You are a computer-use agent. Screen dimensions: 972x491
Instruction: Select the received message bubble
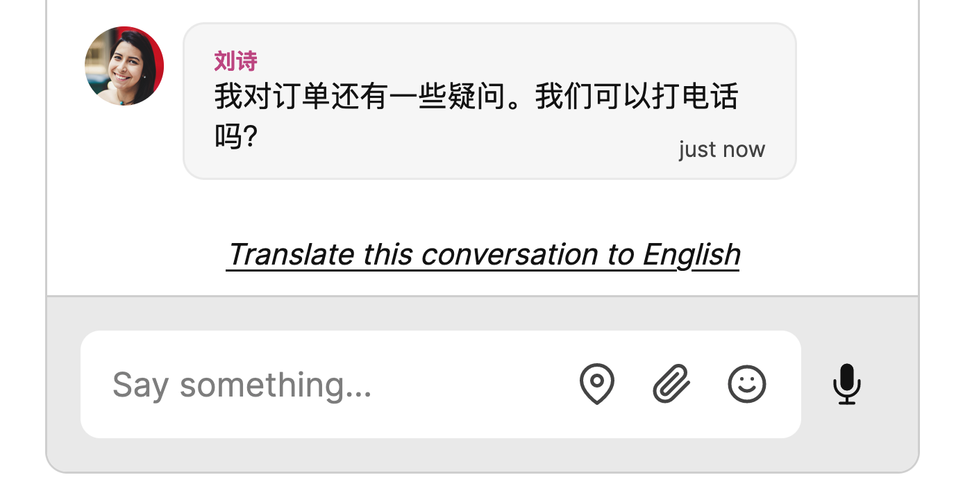(x=486, y=101)
